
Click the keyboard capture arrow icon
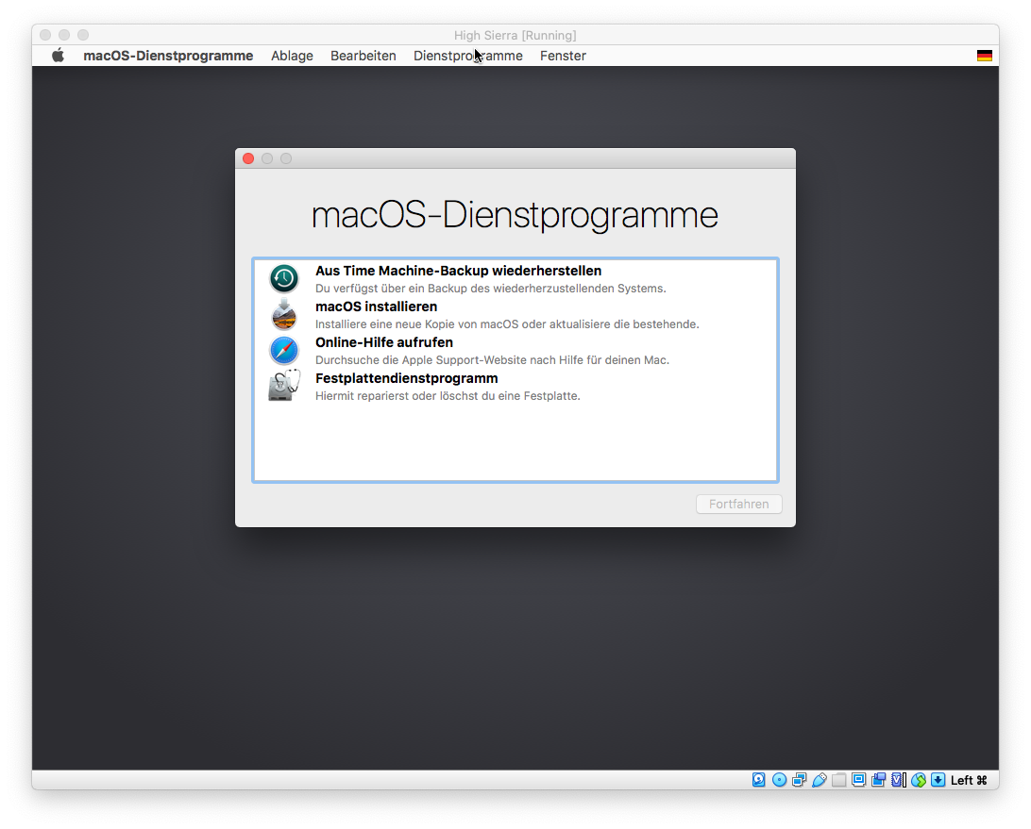coord(938,780)
